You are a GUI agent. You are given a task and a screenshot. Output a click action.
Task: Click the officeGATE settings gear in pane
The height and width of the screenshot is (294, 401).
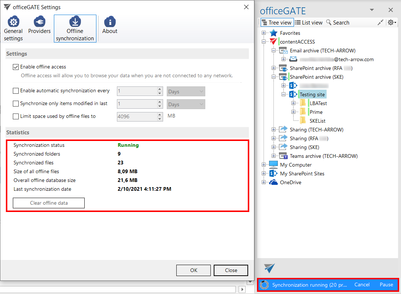click(391, 22)
